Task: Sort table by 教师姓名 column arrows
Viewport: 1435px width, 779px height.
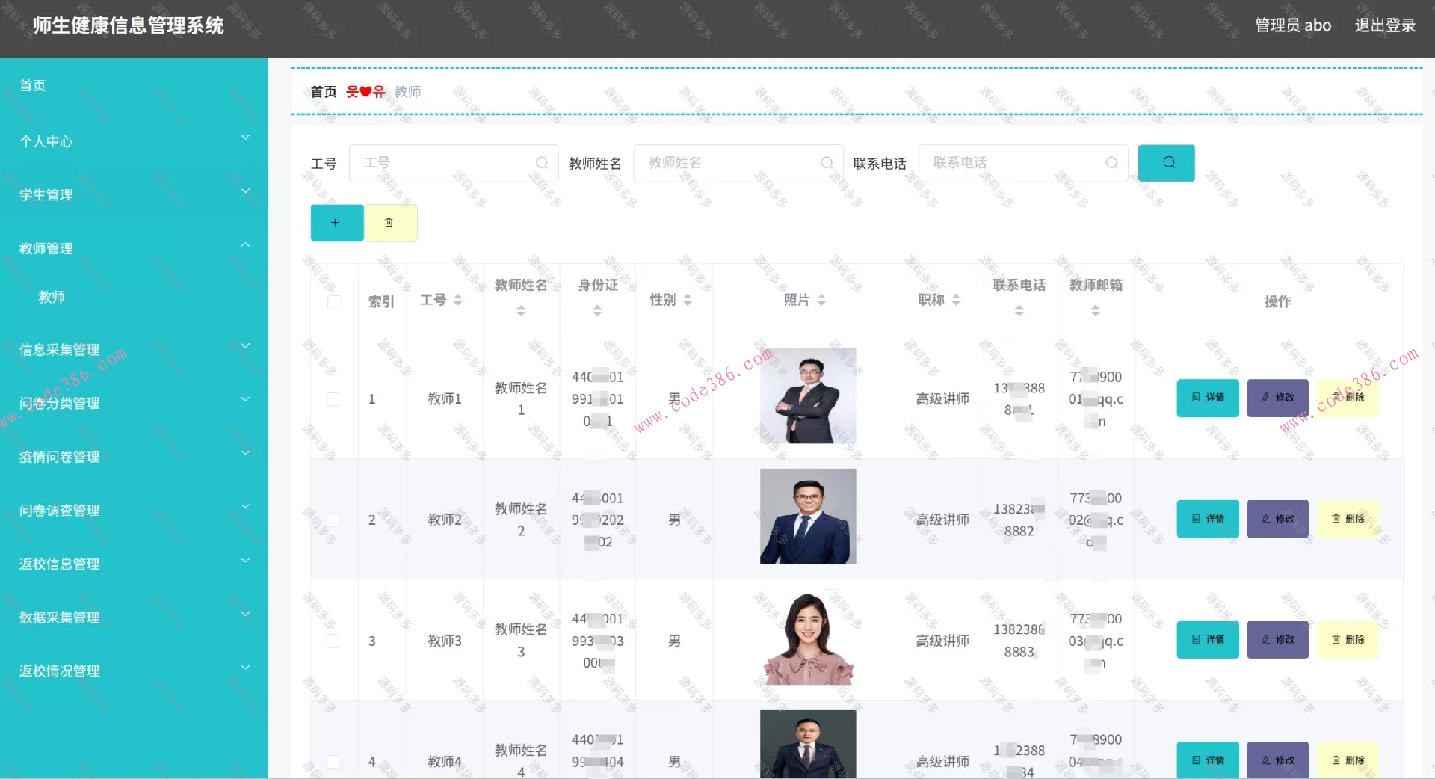Action: coord(521,311)
